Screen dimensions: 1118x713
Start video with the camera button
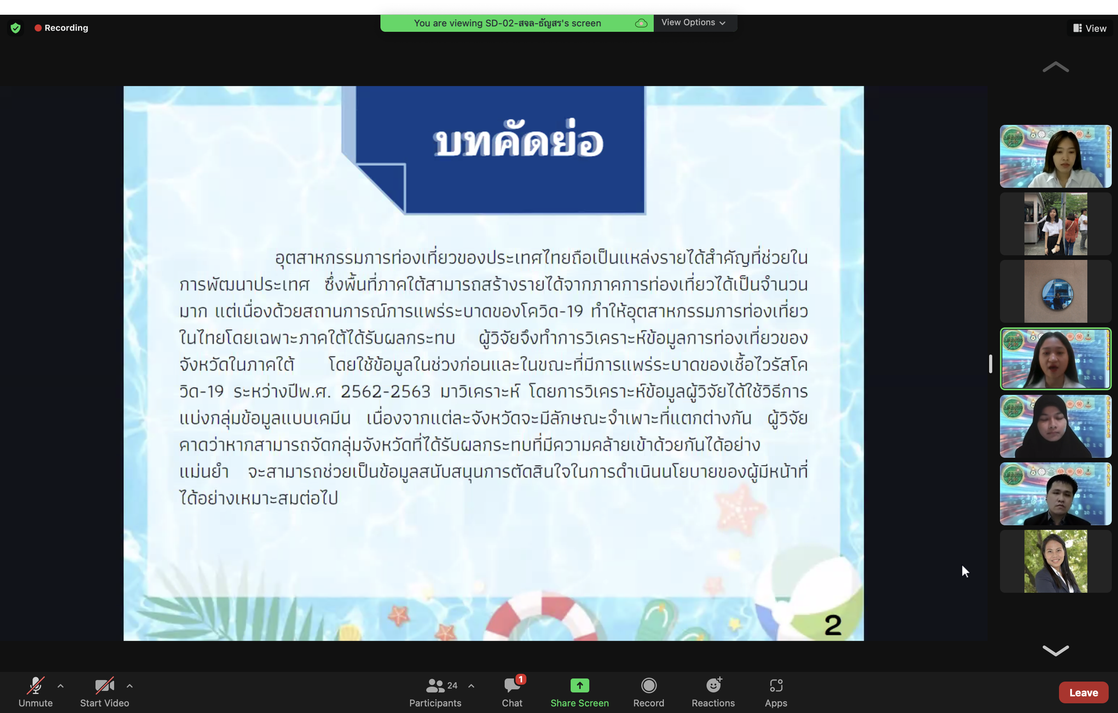click(104, 692)
